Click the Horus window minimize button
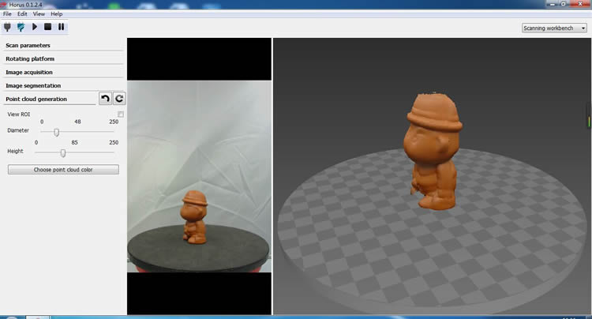The width and height of the screenshot is (592, 319). (x=553, y=4)
